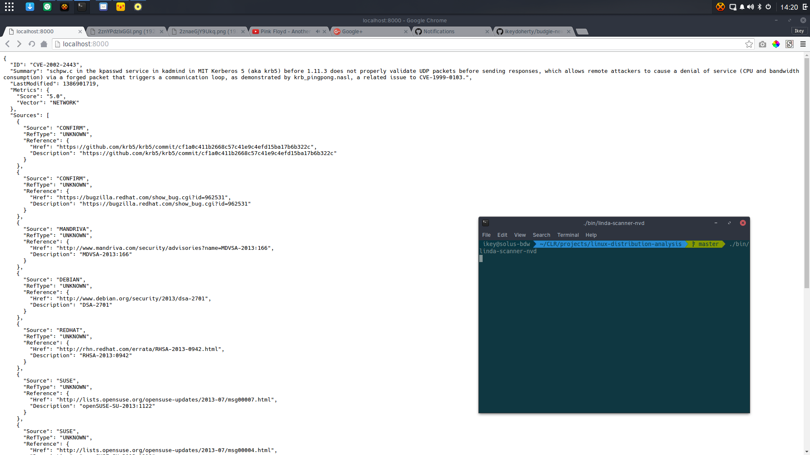This screenshot has width=810, height=455.
Task: Switch to the 2znaeGjY9Ukq.png tab
Action: [207, 32]
